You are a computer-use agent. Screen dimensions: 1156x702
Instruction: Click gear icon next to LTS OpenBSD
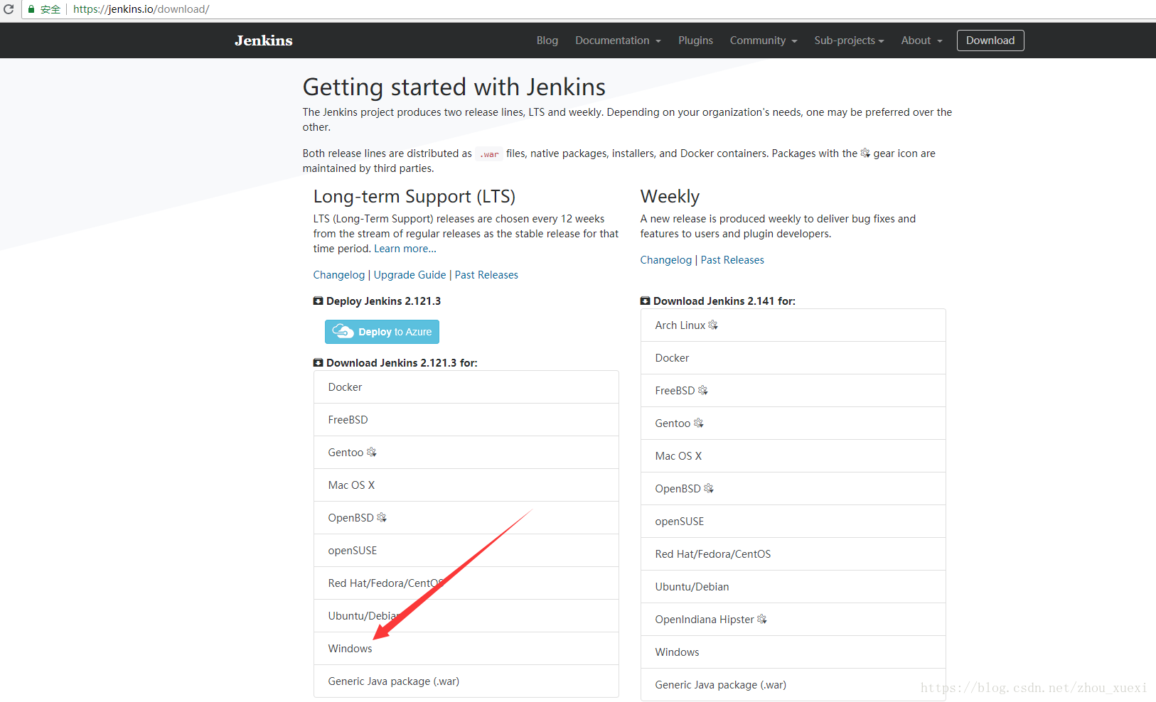pyautogui.click(x=382, y=517)
